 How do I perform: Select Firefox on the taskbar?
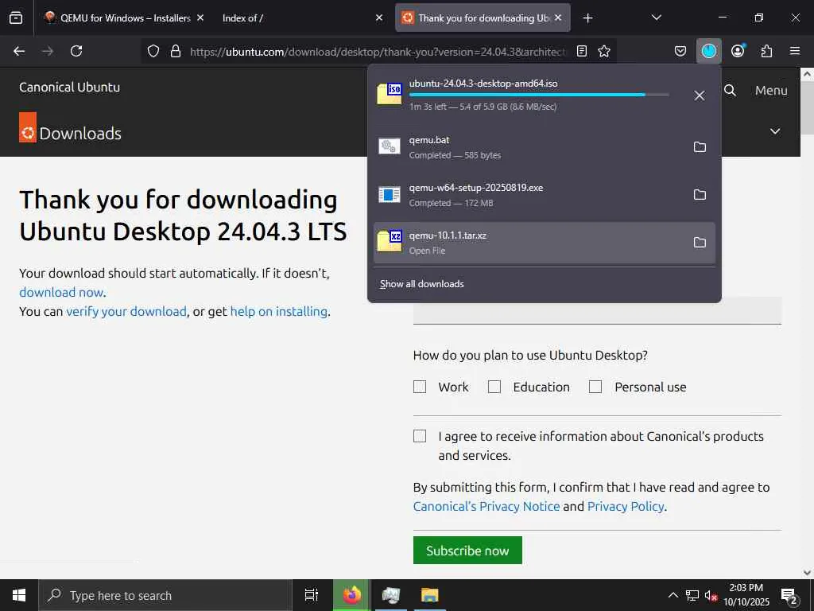[x=351, y=595]
